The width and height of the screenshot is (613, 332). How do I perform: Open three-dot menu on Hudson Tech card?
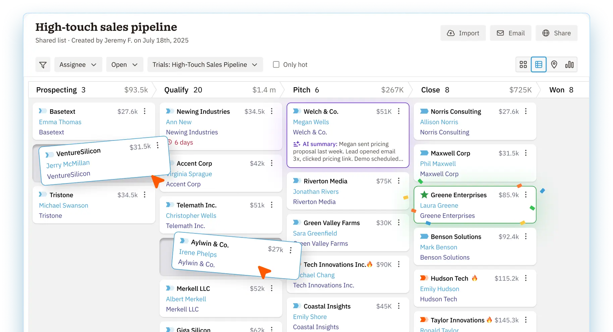tap(526, 278)
